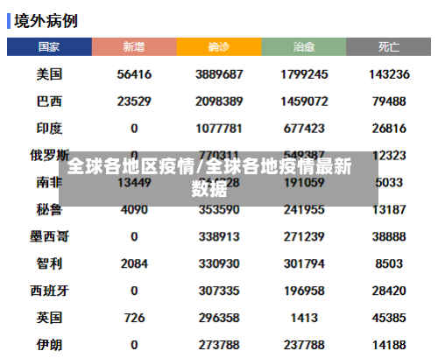This screenshot has width=438, height=358.
Task: Click 巴西 new cases value 23529
Action: (134, 102)
